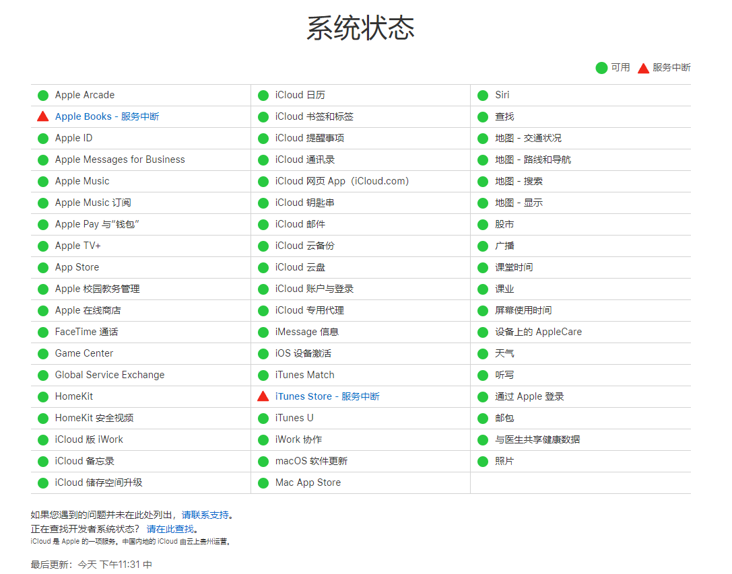Click the green dot beside iCloud 日历

263,96
